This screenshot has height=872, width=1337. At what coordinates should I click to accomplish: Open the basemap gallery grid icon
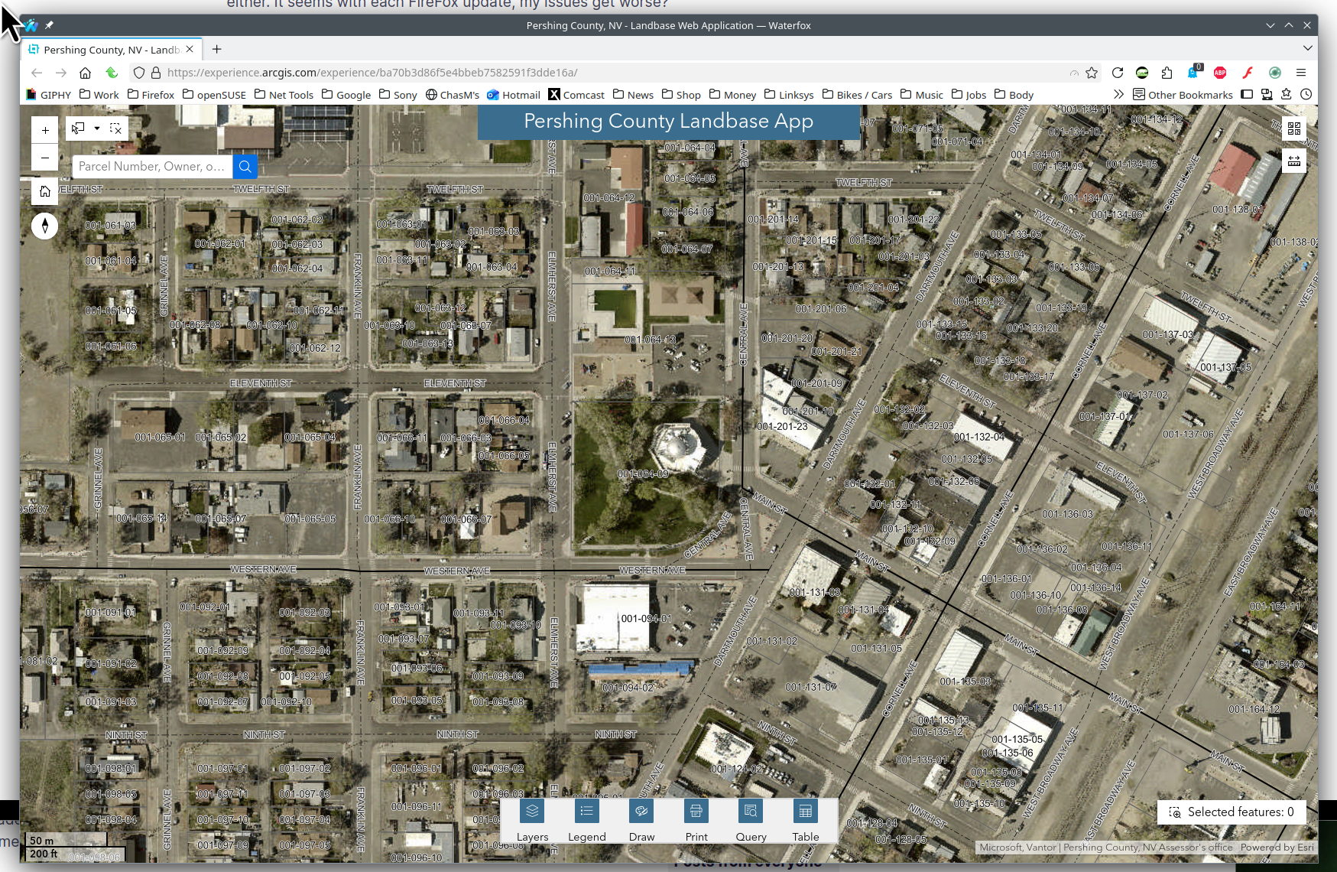click(1293, 129)
